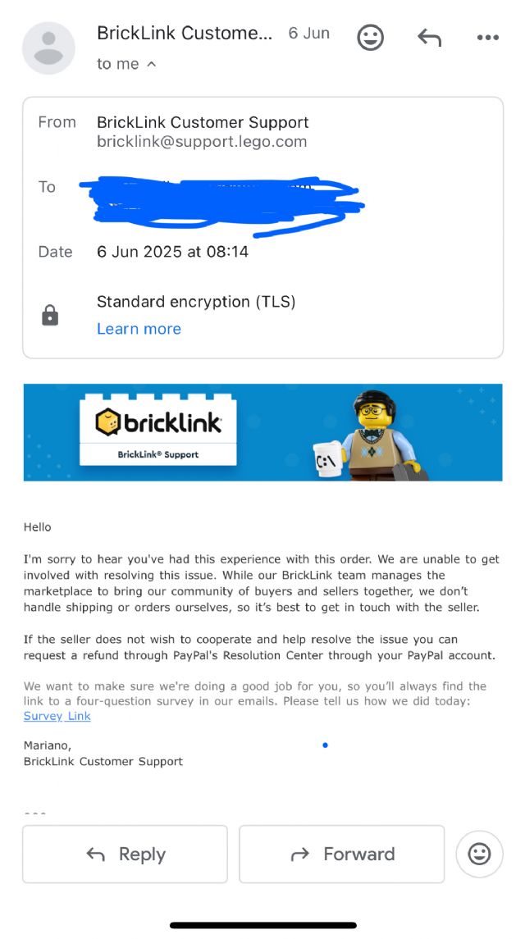Tap the sender's profile avatar
Viewport: 525px width, 939px height.
click(x=48, y=47)
